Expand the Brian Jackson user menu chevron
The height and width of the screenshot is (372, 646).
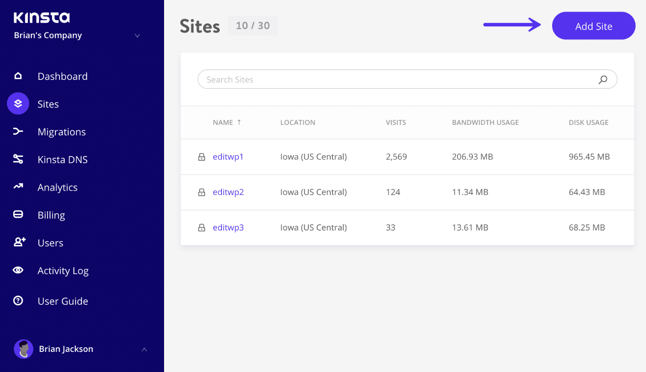pos(144,349)
